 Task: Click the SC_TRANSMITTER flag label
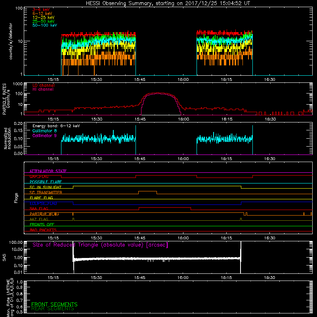[46, 193]
